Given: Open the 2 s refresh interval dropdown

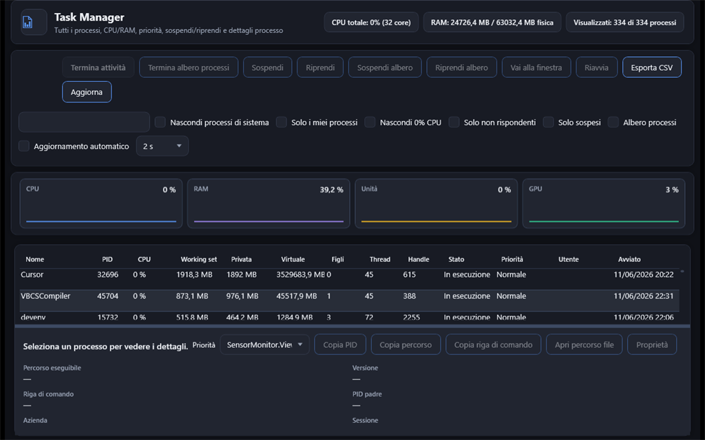Looking at the screenshot, I should [x=162, y=146].
